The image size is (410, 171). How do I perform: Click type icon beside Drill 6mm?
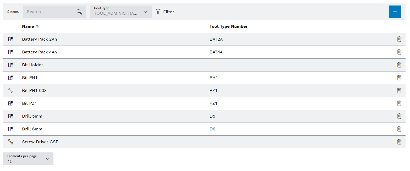10,129
